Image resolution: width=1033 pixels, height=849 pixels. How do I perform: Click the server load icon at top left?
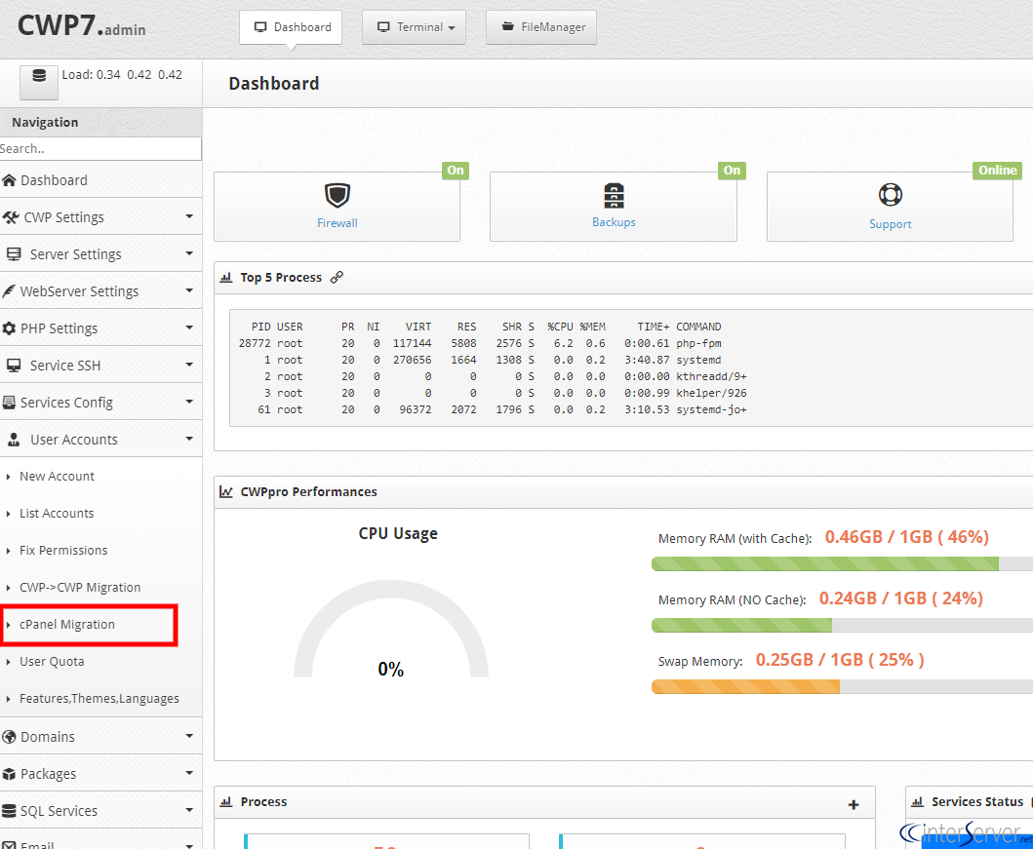pos(37,76)
